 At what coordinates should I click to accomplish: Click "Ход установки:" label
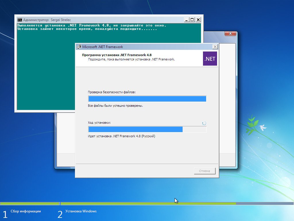[99, 123]
